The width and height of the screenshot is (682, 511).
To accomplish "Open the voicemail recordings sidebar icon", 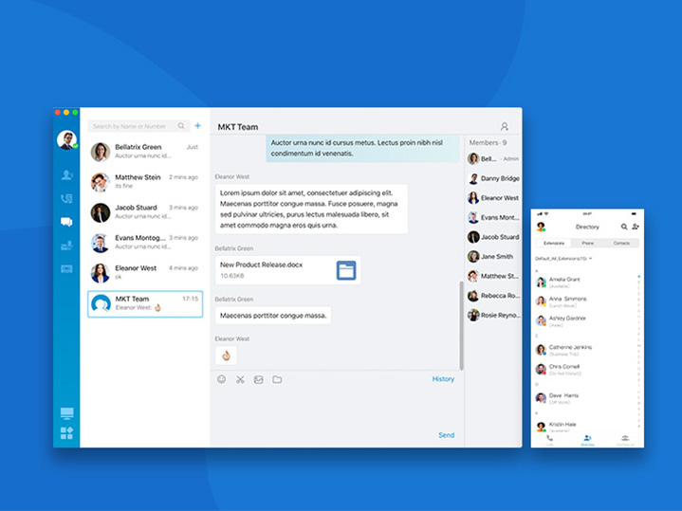I will tap(66, 246).
